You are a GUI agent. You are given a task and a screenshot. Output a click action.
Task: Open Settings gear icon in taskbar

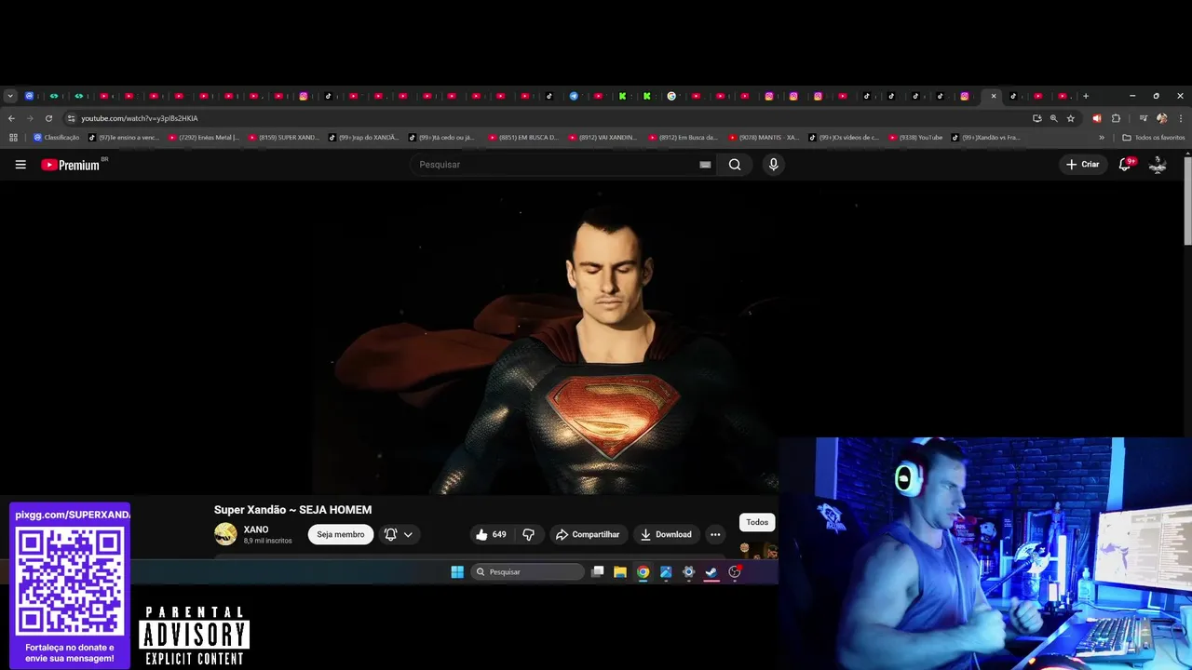click(688, 572)
